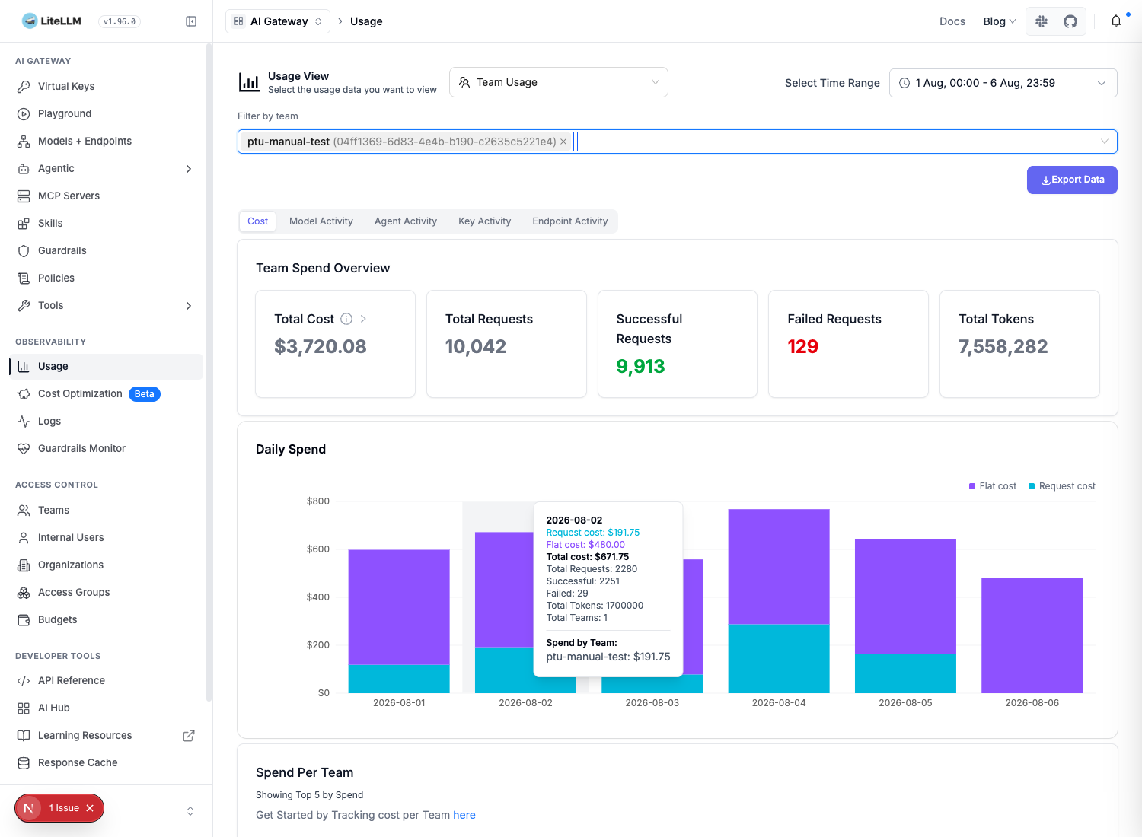Click the Export Data button

pyautogui.click(x=1072, y=180)
